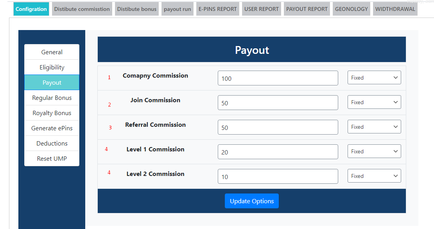This screenshot has width=434, height=229.
Task: Open the Level 2 Commission type dropdown
Action: click(x=374, y=176)
